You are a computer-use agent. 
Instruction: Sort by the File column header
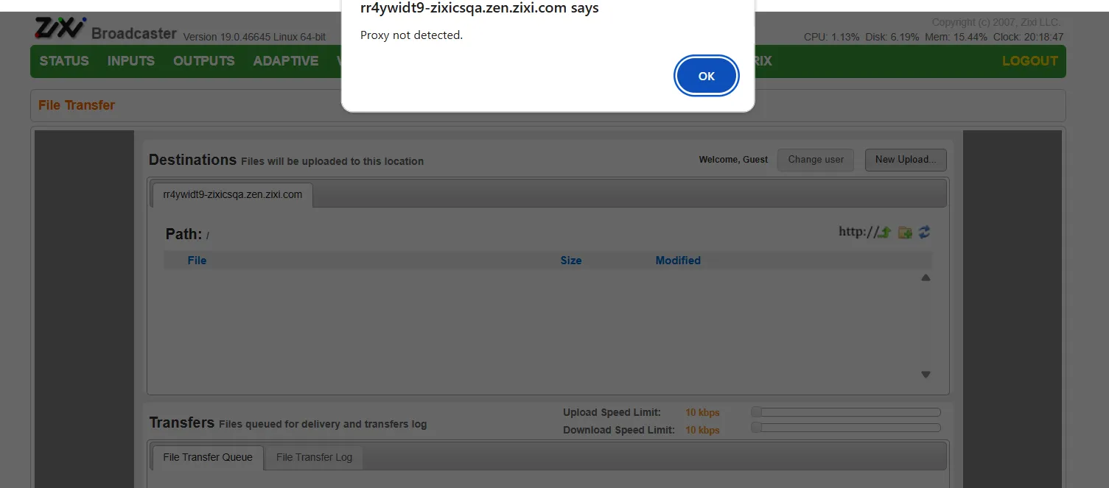[197, 261]
